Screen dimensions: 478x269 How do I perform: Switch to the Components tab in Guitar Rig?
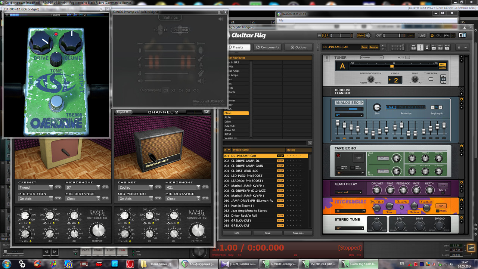click(x=267, y=47)
